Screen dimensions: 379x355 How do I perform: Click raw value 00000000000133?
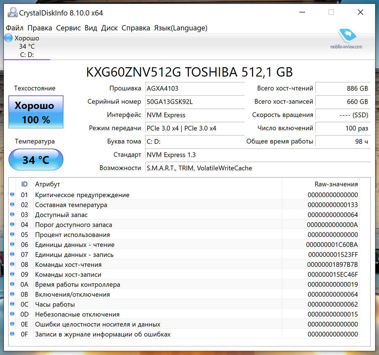coord(333,205)
